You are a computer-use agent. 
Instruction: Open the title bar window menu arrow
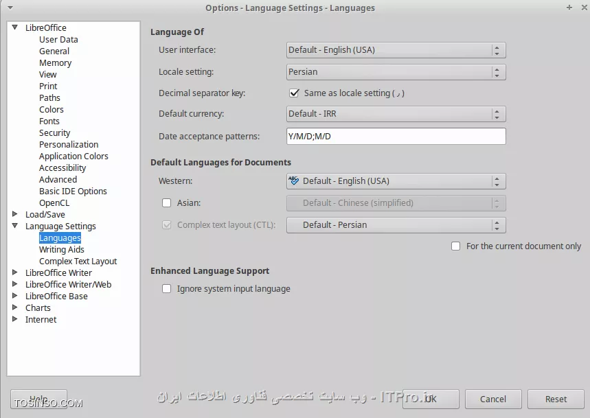(10, 8)
